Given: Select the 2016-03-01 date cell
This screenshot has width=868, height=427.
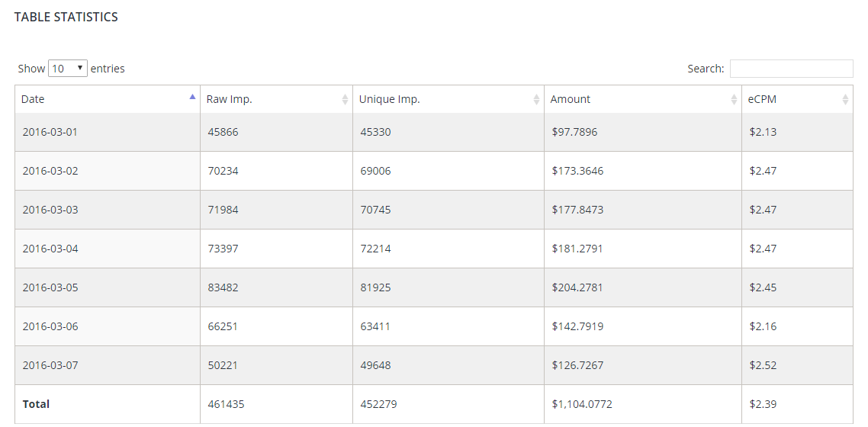Looking at the screenshot, I should coord(50,132).
